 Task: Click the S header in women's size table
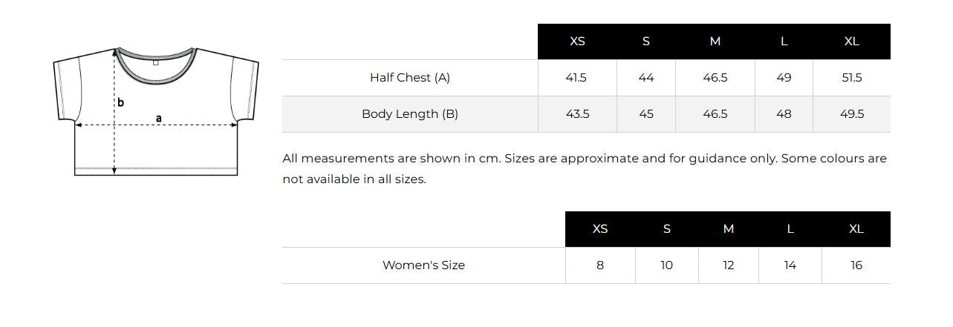tap(667, 229)
